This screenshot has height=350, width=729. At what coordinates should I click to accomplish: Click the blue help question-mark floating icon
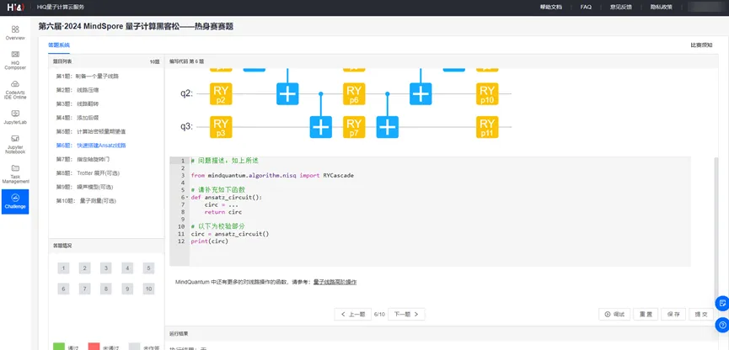(x=721, y=324)
